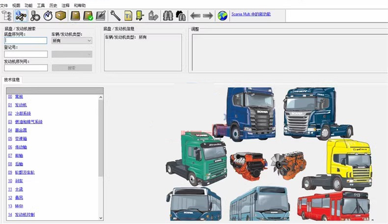Screen dimensions: 388x224
Task: Open the 轮毂及车轮 section link
Action: click(25, 173)
